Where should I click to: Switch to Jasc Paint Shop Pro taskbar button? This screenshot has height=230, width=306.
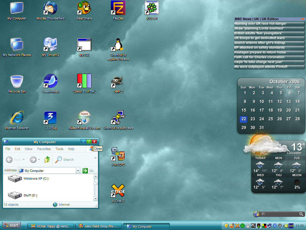(x=99, y=226)
